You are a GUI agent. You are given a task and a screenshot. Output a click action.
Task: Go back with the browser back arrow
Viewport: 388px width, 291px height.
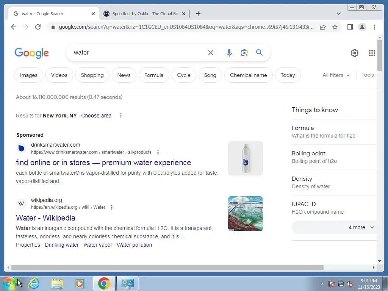[14, 27]
